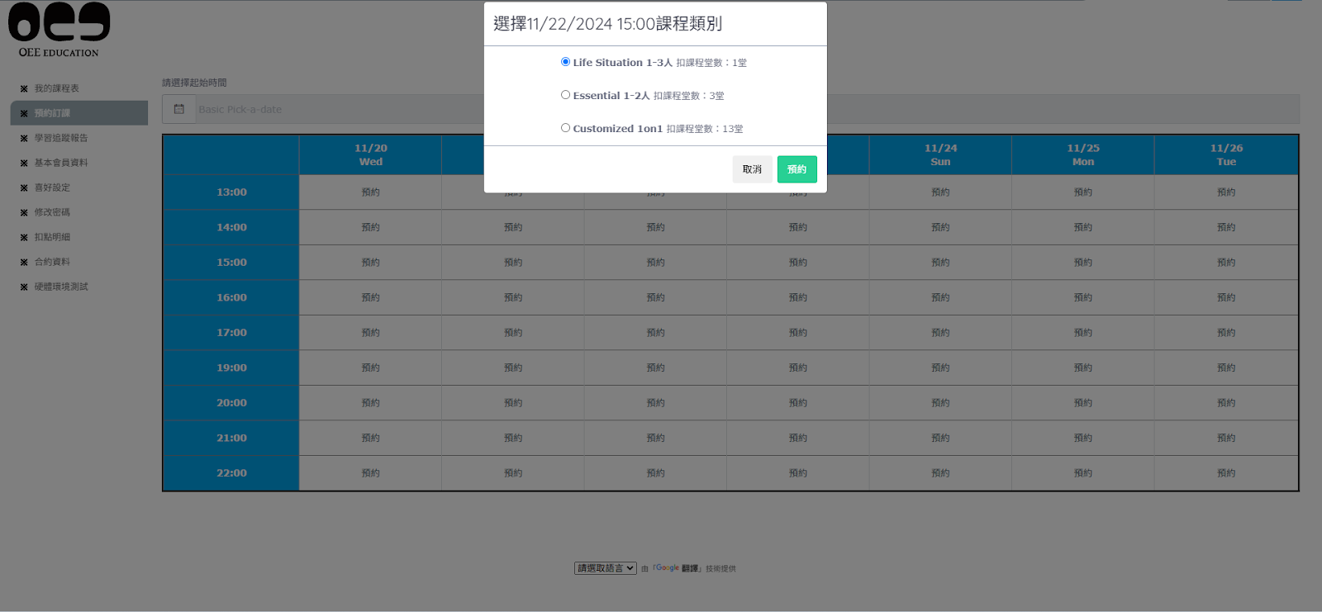Click 扣課程堂數：3堂 text in dialog
This screenshot has height=612, width=1322.
689,96
